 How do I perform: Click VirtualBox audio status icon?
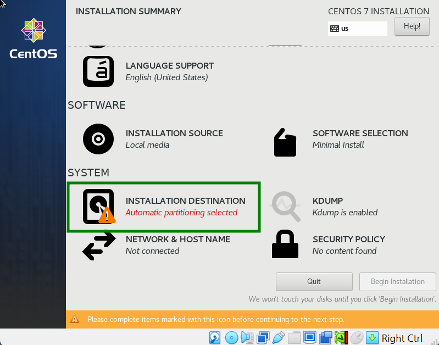click(x=247, y=338)
